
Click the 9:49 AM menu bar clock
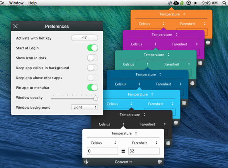point(210,3)
